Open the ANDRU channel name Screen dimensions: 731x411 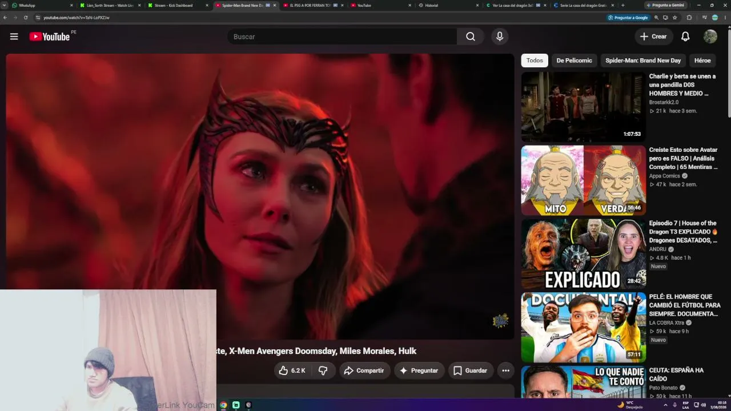pos(658,249)
